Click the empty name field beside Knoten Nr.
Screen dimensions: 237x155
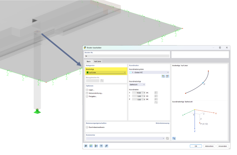(200, 55)
